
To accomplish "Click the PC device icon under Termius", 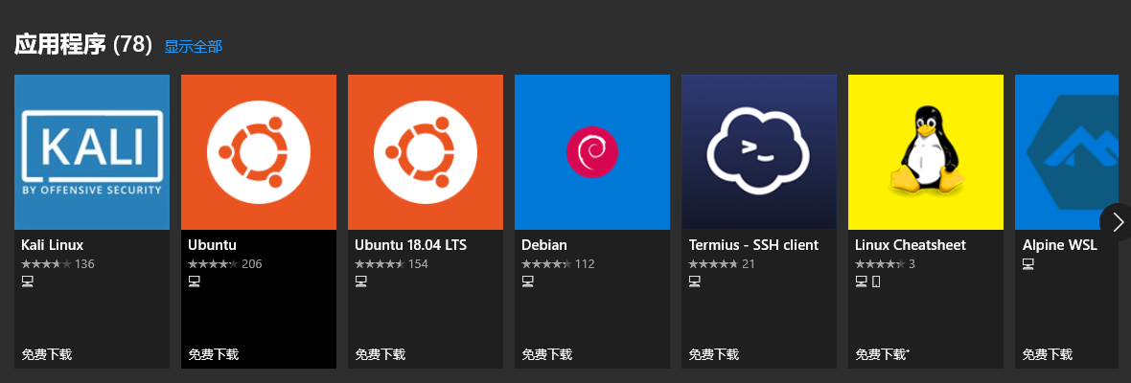I will point(695,282).
